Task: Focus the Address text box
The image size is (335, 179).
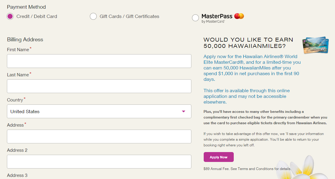Action: 99,136
